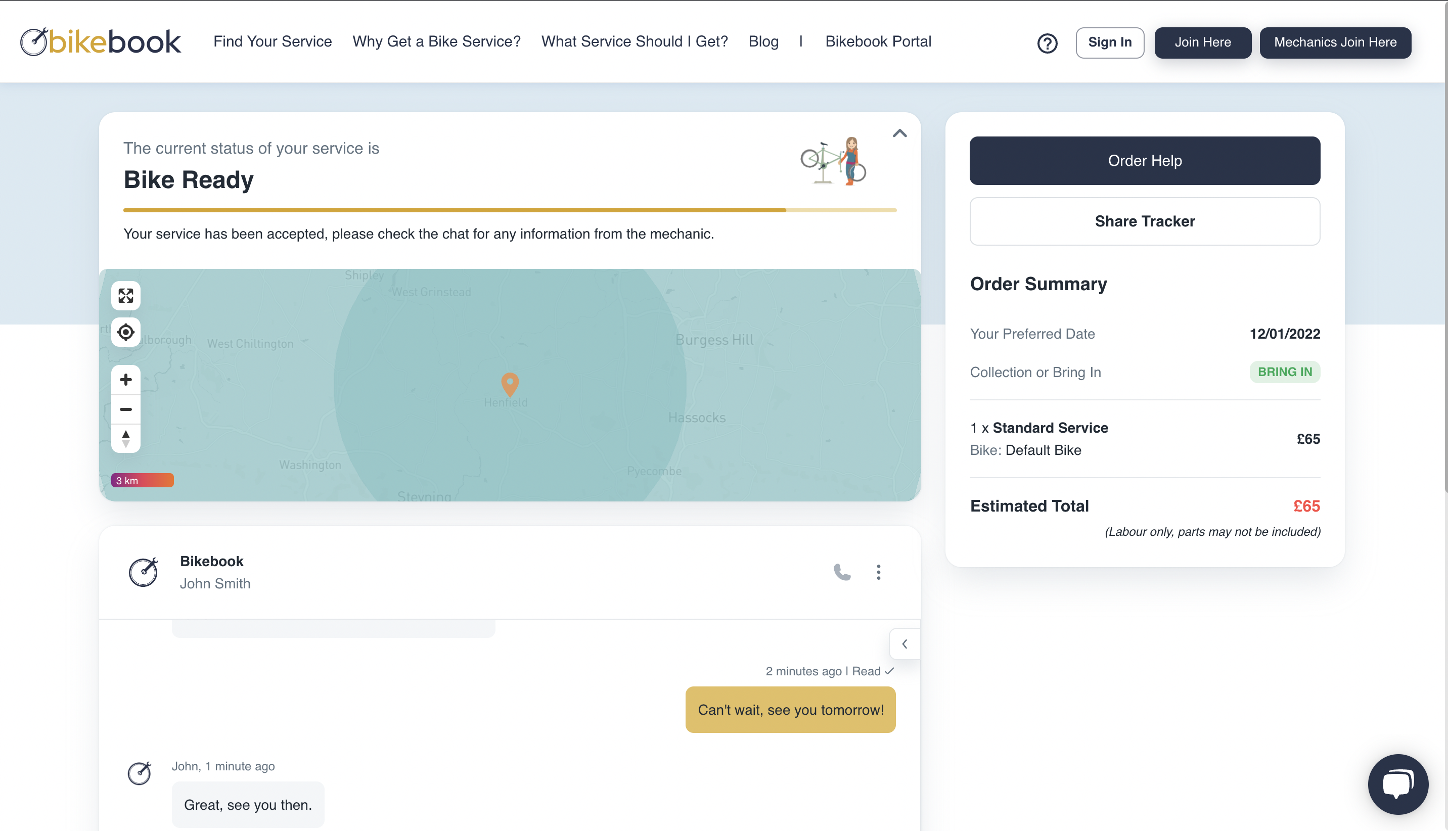Center map on my location
Image resolution: width=1448 pixels, height=831 pixels.
(x=125, y=332)
